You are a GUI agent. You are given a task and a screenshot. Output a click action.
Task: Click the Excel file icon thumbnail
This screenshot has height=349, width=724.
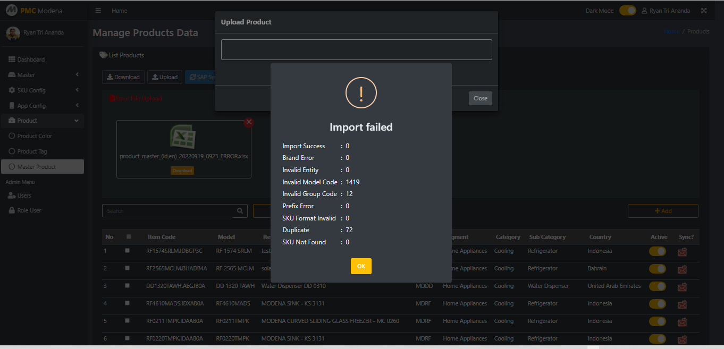point(183,137)
